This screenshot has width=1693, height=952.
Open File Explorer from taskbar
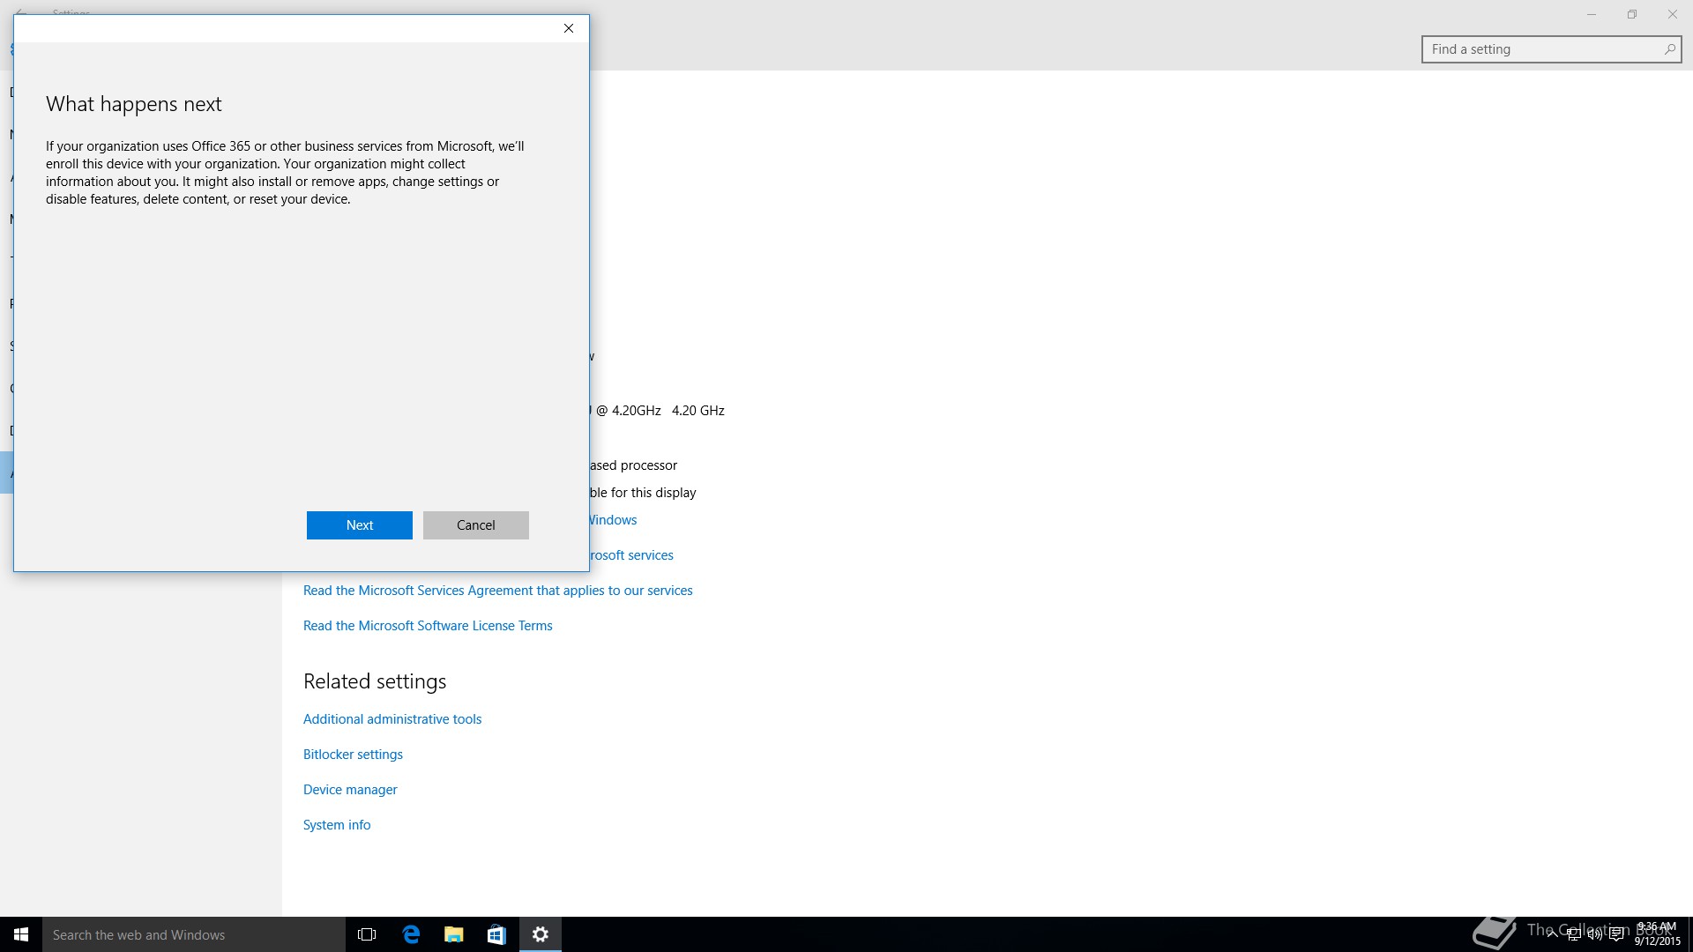(453, 934)
